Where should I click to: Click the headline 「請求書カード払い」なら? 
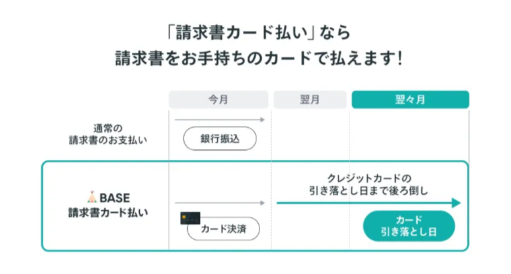coord(258,32)
